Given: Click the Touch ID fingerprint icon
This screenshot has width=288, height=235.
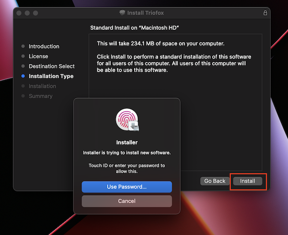Looking at the screenshot, I should 127,120.
